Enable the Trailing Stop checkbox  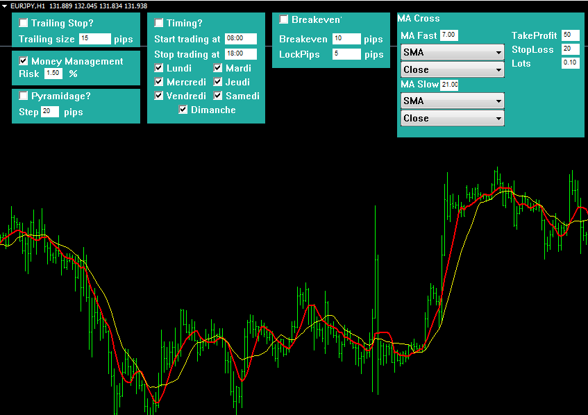coord(24,23)
